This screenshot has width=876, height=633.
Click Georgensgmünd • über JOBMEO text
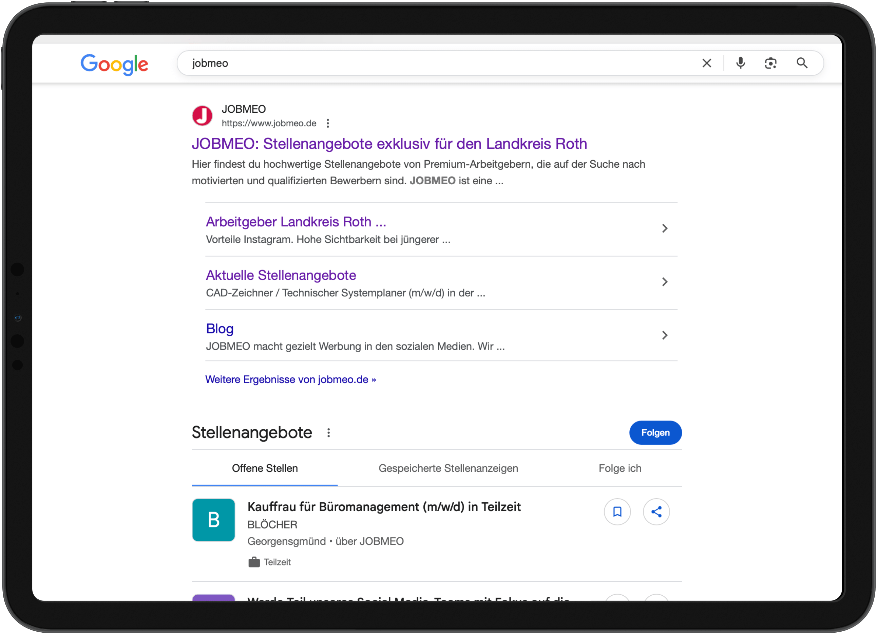(x=326, y=541)
